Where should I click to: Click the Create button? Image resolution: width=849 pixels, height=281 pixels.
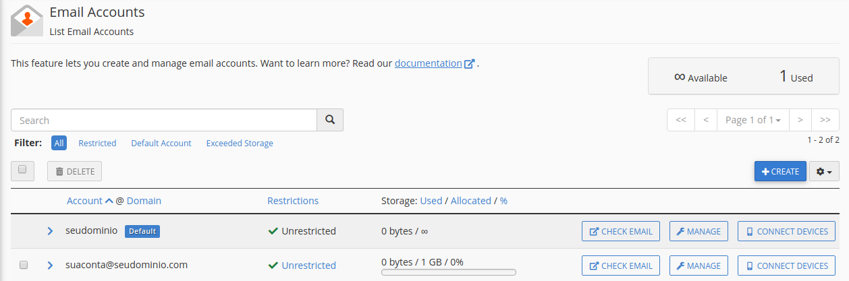[x=780, y=171]
